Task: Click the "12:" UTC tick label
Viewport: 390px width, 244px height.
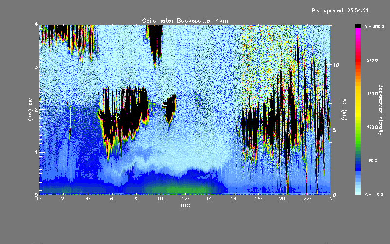Action: pyautogui.click(x=185, y=199)
